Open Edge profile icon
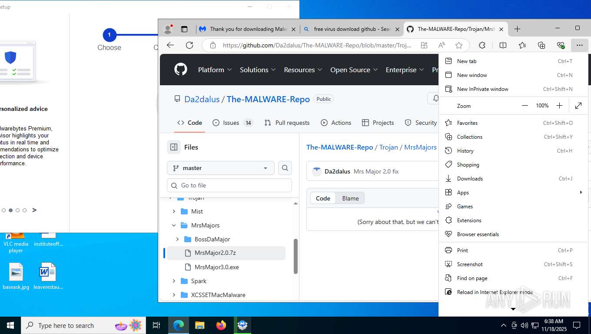Viewport: 591px width, 334px height. click(x=168, y=29)
